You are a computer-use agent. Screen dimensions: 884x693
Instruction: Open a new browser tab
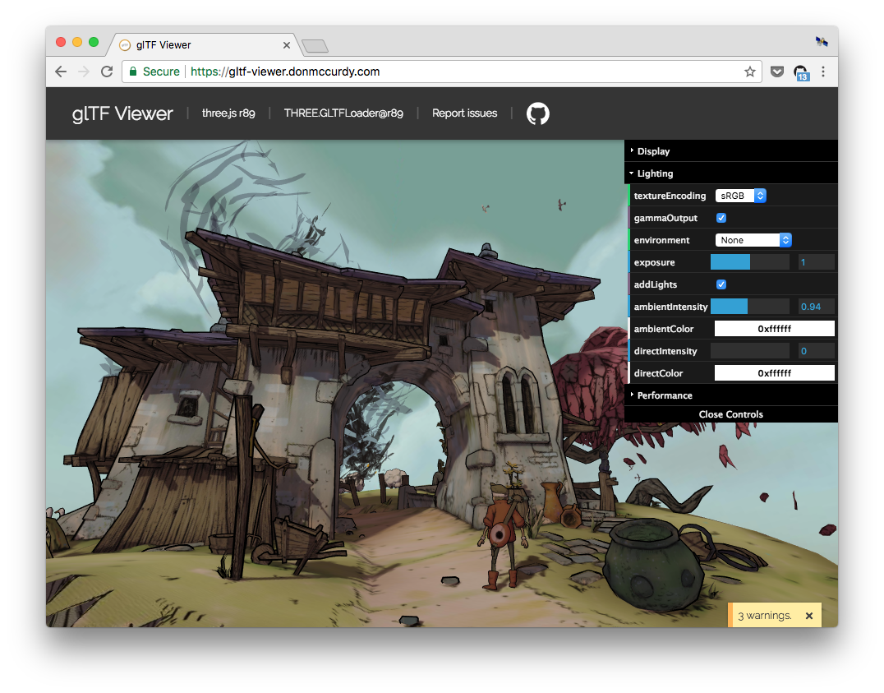tap(315, 46)
